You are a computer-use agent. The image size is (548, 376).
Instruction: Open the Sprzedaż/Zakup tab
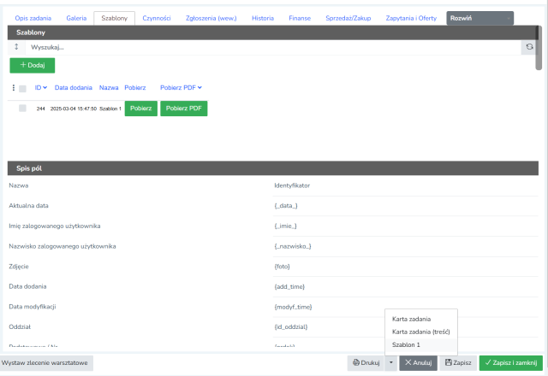(x=348, y=18)
